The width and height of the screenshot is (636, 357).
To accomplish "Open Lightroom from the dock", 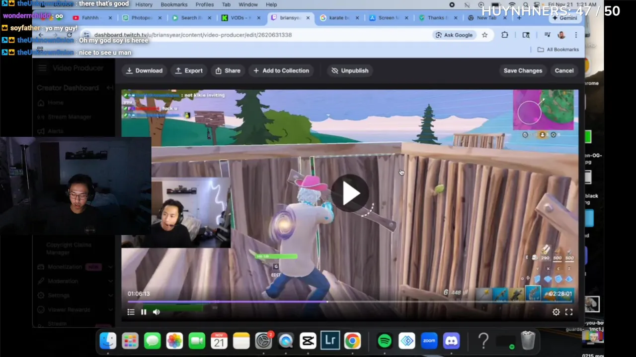I will [330, 341].
